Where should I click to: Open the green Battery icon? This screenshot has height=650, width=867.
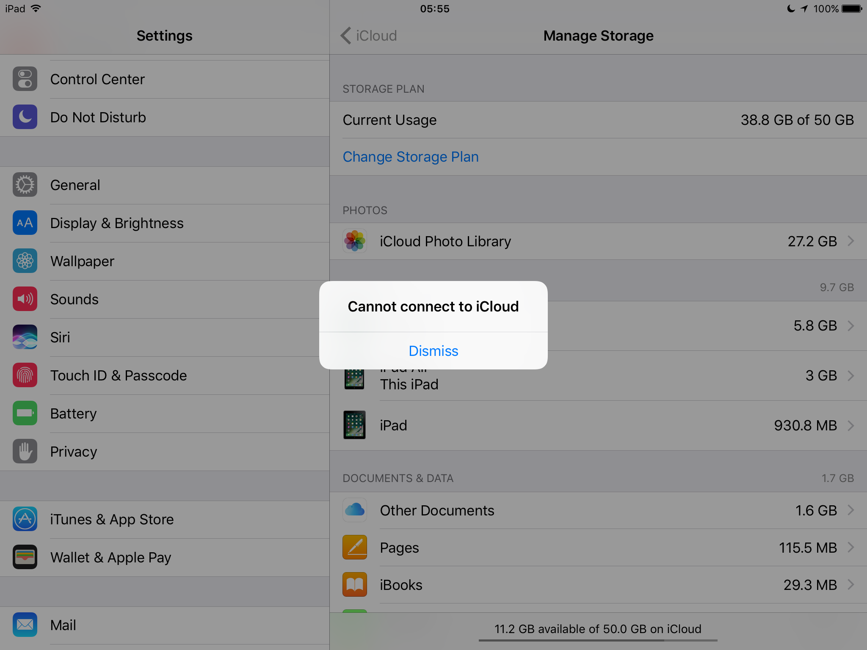click(x=25, y=413)
